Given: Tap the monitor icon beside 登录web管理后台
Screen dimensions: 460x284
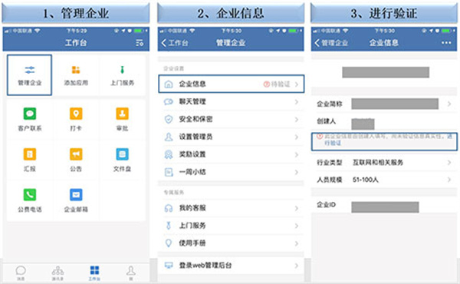Looking at the screenshot, I should tap(169, 266).
